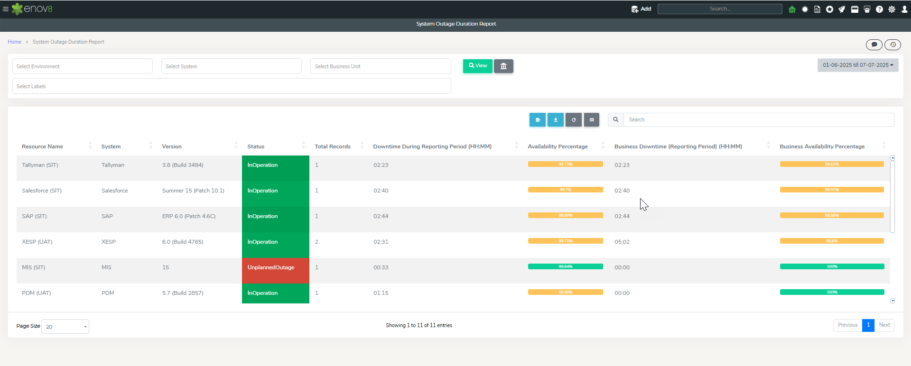
Task: Click the 05:02 business downtime value for XESP
Action: (x=622, y=242)
